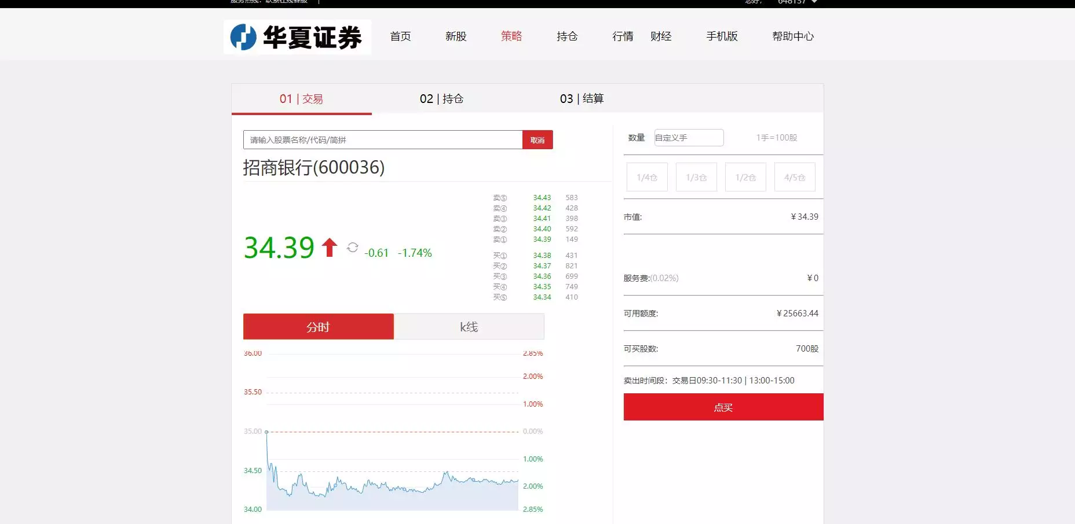Open the 财经 nav item
The height and width of the screenshot is (524, 1075).
pyautogui.click(x=661, y=36)
